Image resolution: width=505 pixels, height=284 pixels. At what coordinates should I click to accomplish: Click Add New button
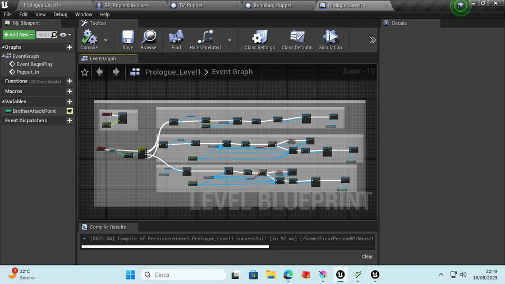tap(19, 34)
